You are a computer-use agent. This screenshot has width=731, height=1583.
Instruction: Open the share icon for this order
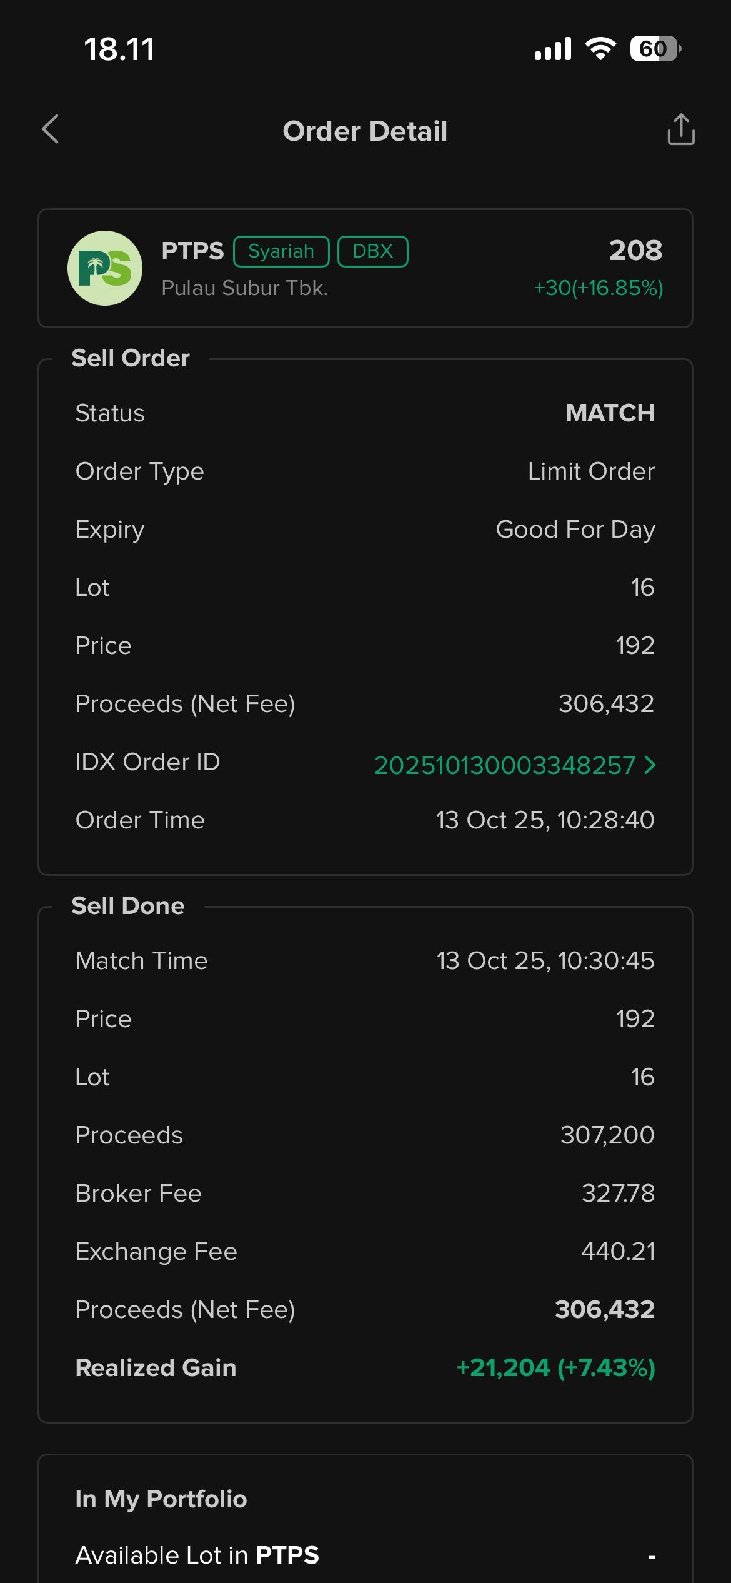[x=680, y=129]
